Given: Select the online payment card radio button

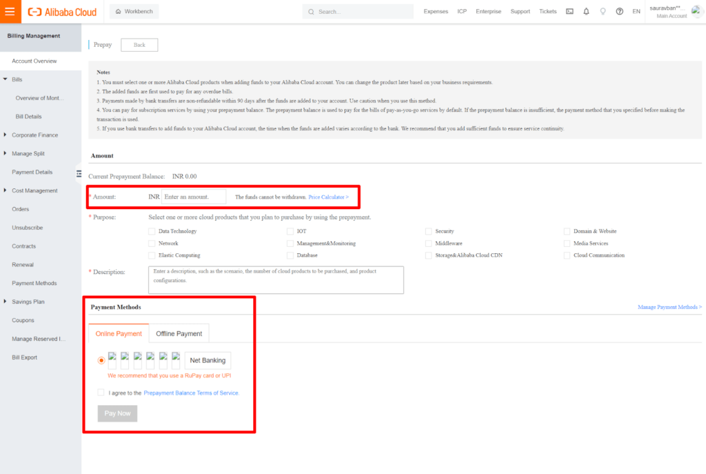Looking at the screenshot, I should point(102,360).
